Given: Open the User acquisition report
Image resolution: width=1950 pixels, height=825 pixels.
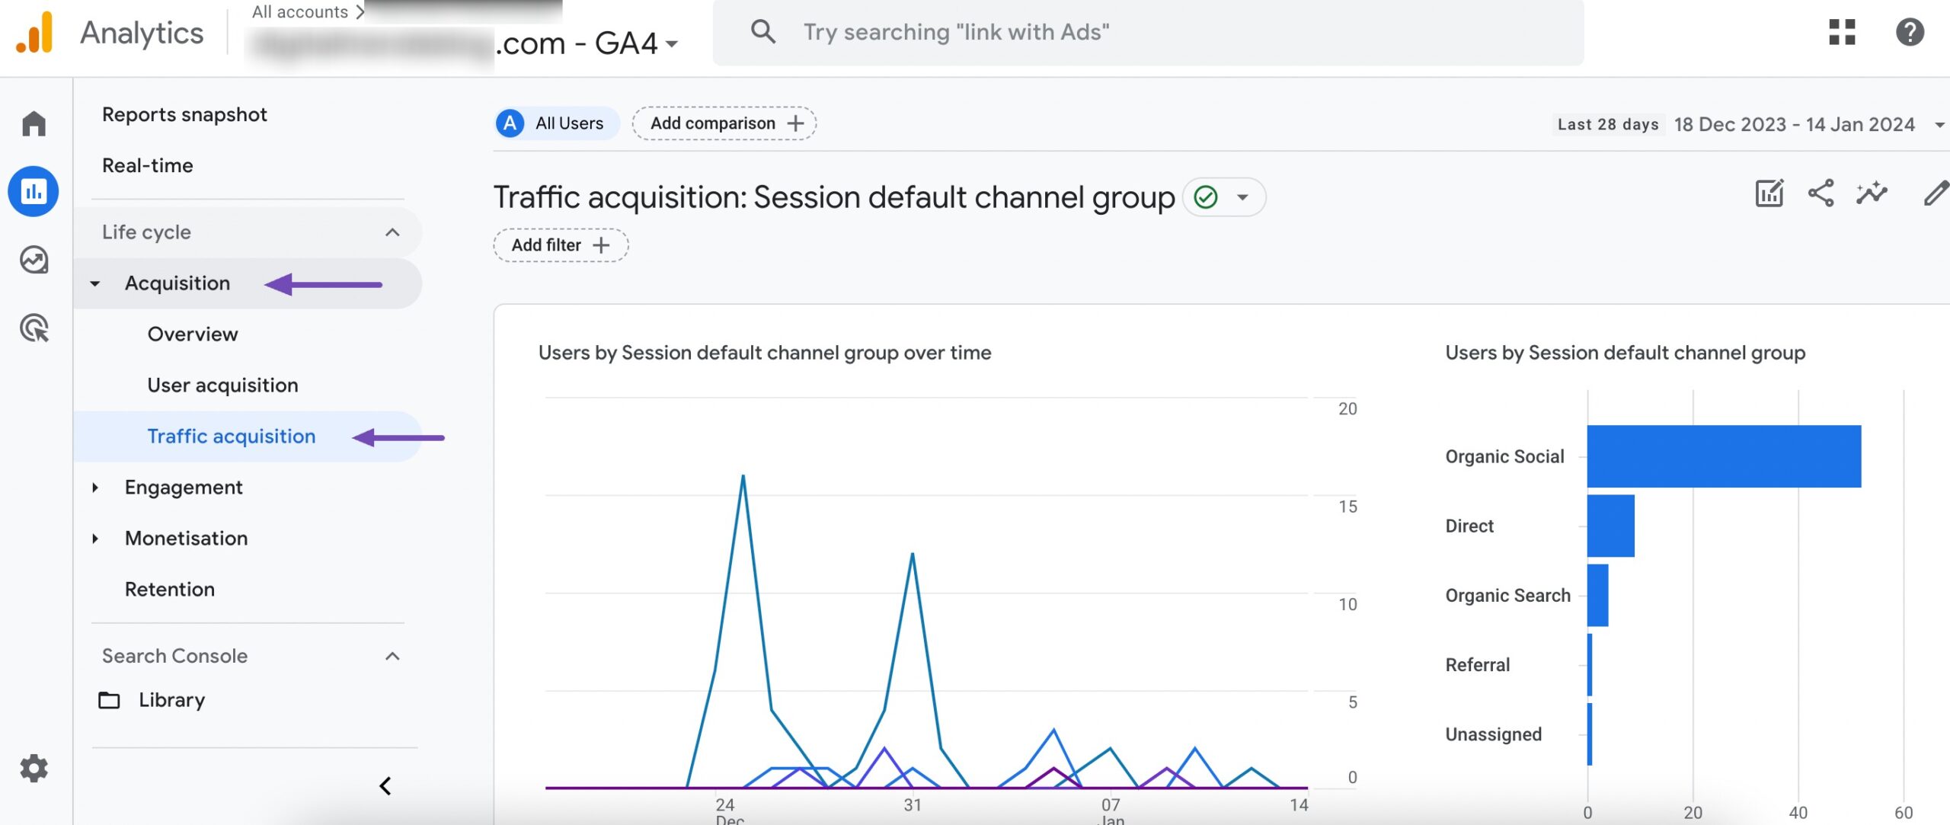Looking at the screenshot, I should (x=222, y=385).
